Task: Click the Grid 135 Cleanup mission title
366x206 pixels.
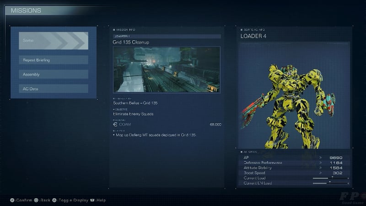Action: [131, 42]
